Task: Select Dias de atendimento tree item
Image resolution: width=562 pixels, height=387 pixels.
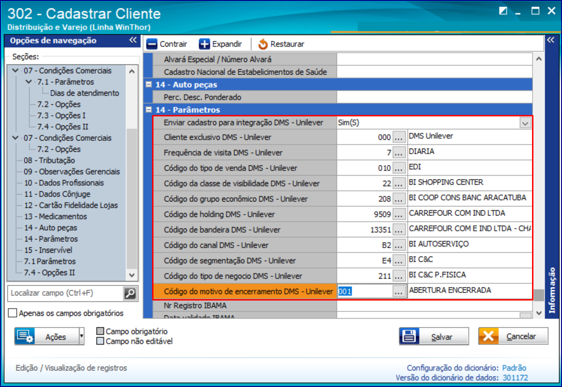Action: pyautogui.click(x=85, y=93)
